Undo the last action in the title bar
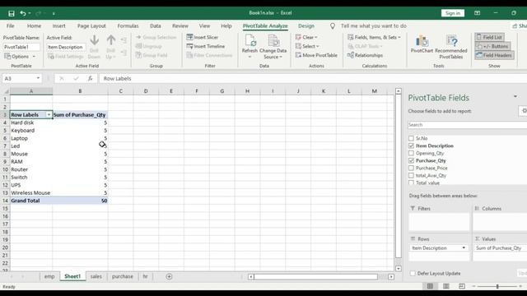Viewport: 527px width, 296px height. pos(23,13)
